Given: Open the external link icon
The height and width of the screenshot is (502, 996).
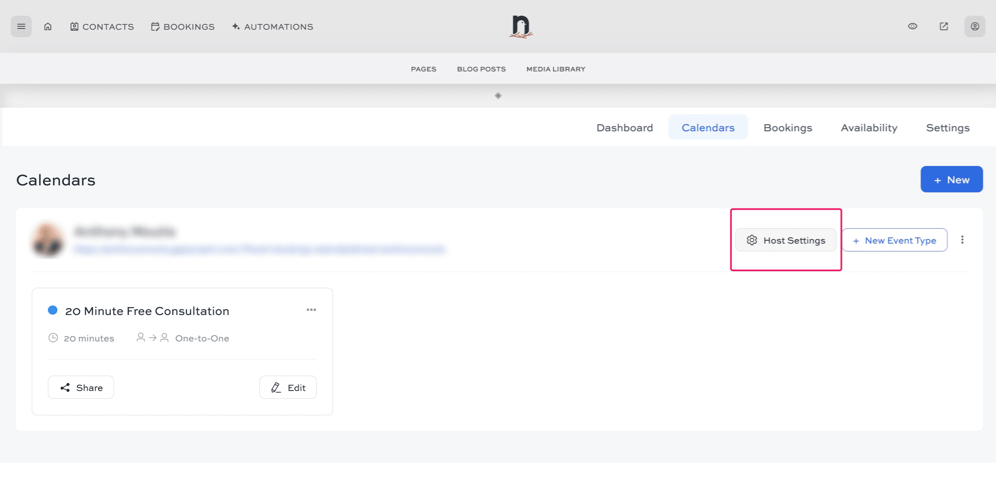Looking at the screenshot, I should 944,26.
